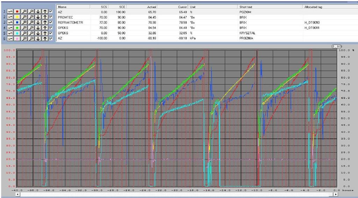Screen dimensions: 358x198
Task: Click the Short text column header
Action: [x=270, y=7]
